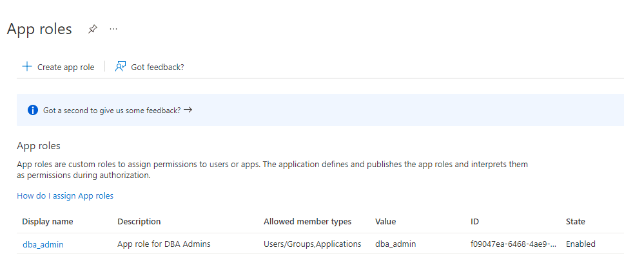
Task: Pin the App roles page
Action: click(x=93, y=30)
